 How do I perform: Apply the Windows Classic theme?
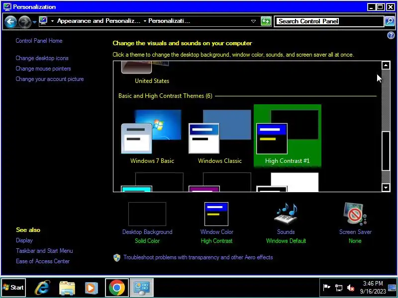[x=220, y=137]
